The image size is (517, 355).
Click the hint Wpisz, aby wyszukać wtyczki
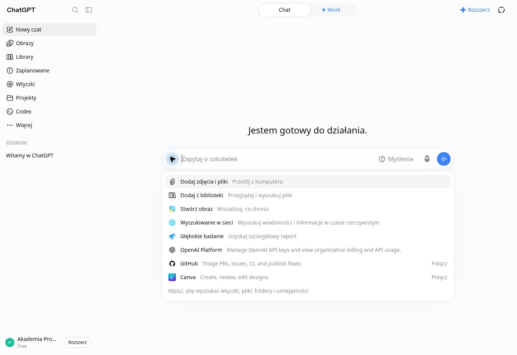pyautogui.click(x=238, y=291)
